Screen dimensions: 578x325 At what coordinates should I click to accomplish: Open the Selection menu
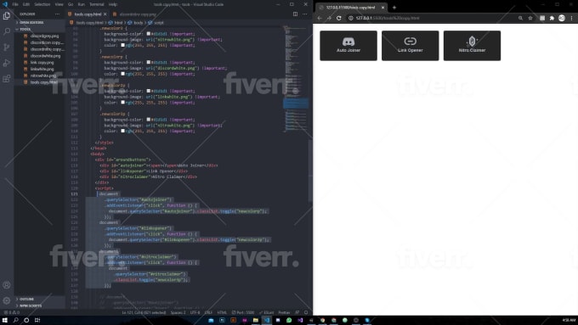[42, 4]
